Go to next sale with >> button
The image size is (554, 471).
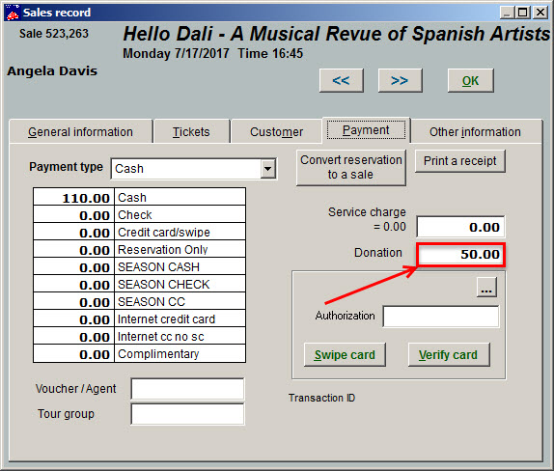[x=400, y=80]
